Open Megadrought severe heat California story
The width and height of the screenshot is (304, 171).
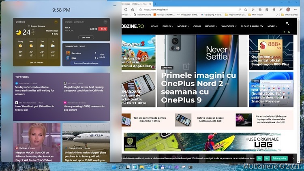[83, 89]
